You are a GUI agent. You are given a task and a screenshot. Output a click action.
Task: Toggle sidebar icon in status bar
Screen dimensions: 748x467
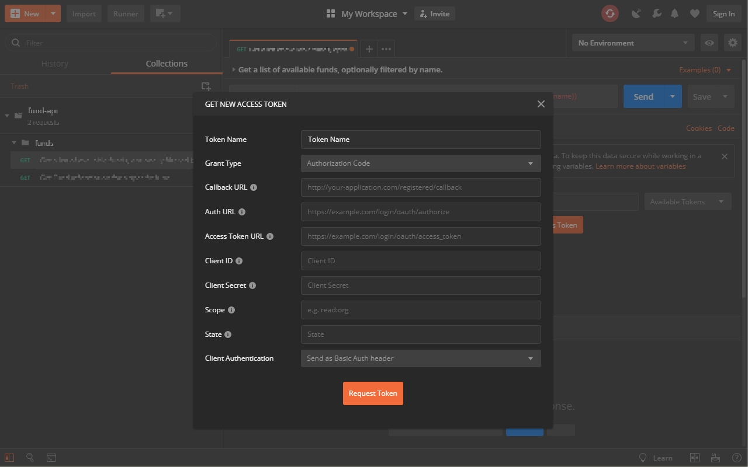click(x=10, y=458)
